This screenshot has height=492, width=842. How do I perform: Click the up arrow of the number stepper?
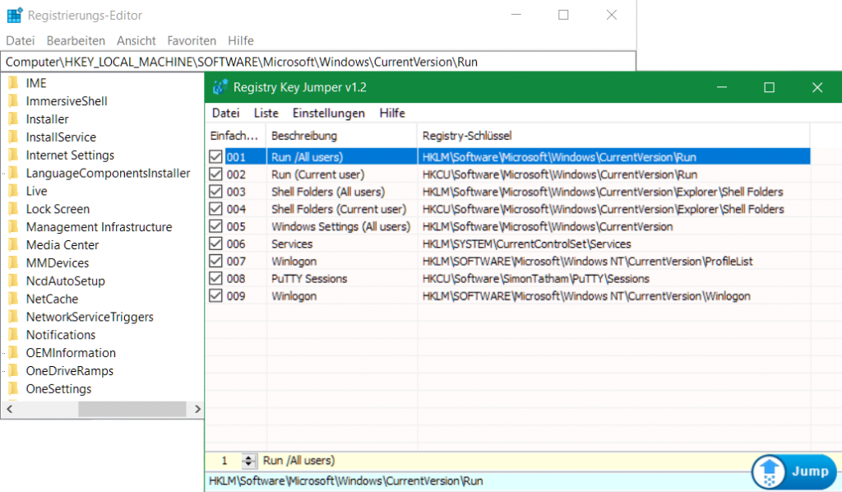click(249, 457)
